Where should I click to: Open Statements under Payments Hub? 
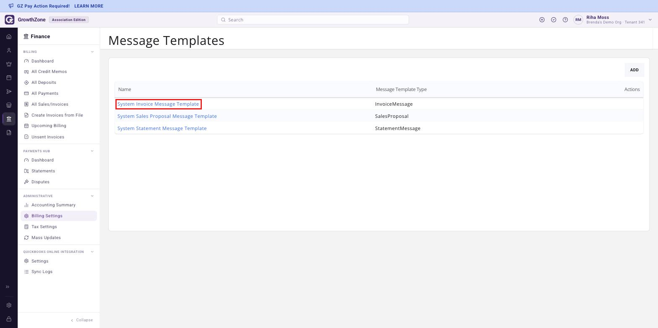click(x=43, y=171)
